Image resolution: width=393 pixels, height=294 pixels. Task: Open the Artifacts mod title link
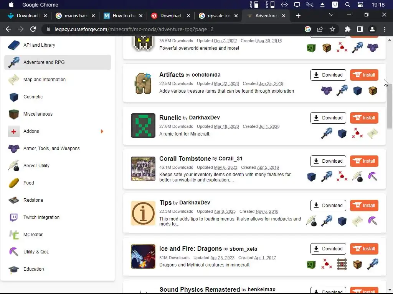click(x=172, y=75)
